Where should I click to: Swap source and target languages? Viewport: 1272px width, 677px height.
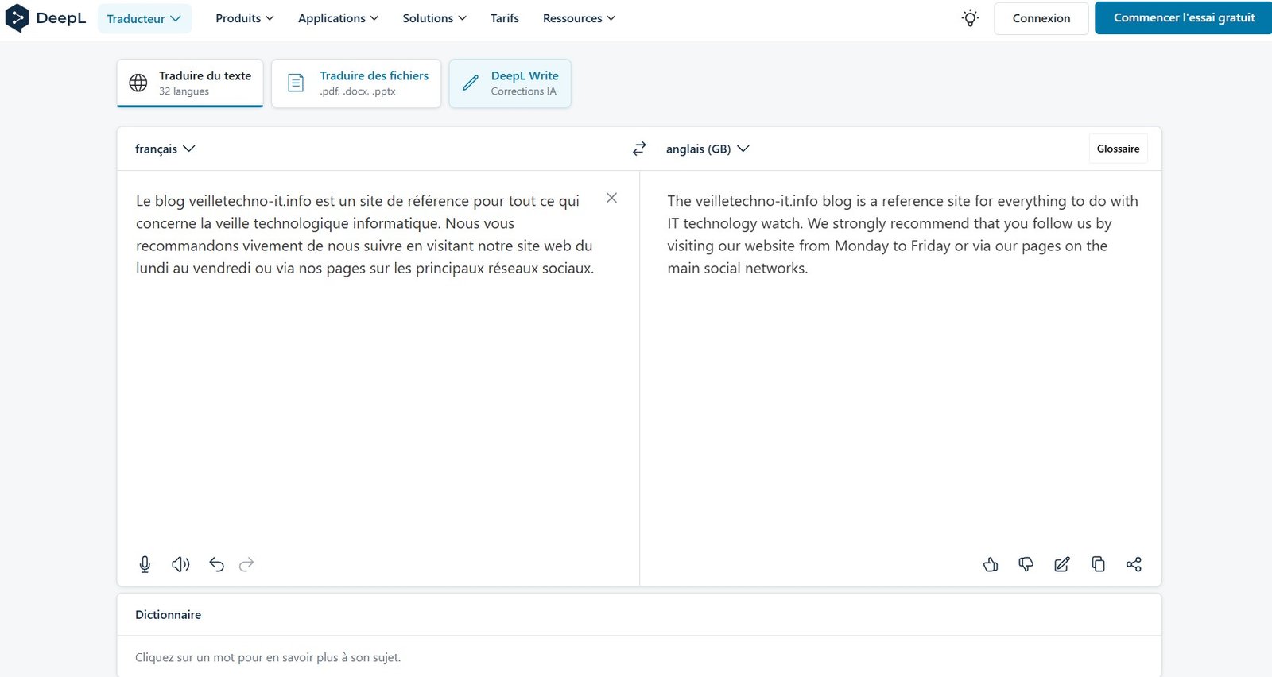pyautogui.click(x=639, y=149)
